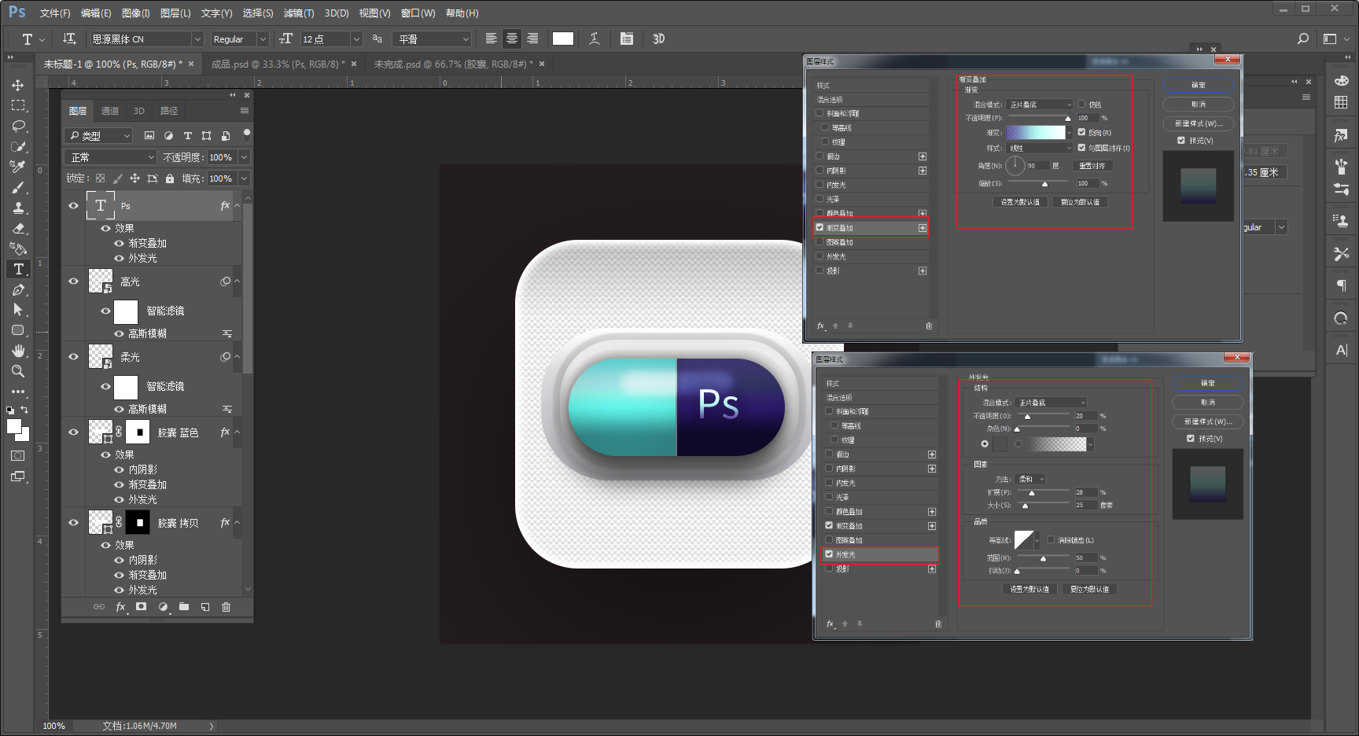The height and width of the screenshot is (736, 1359).
Task: Toggle the 渐变叠加 checkbox in the gradient overlay dialog
Action: (819, 227)
